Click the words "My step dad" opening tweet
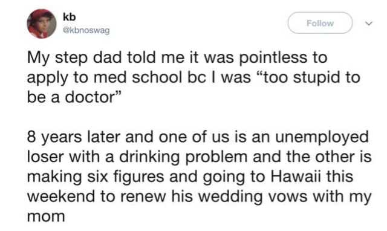This screenshot has height=231, width=387. [74, 58]
